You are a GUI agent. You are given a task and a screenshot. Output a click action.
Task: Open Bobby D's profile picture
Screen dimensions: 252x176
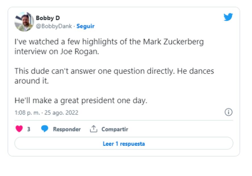pos(24,22)
